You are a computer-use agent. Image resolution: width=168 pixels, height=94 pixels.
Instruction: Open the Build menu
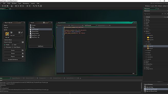point(9,3)
